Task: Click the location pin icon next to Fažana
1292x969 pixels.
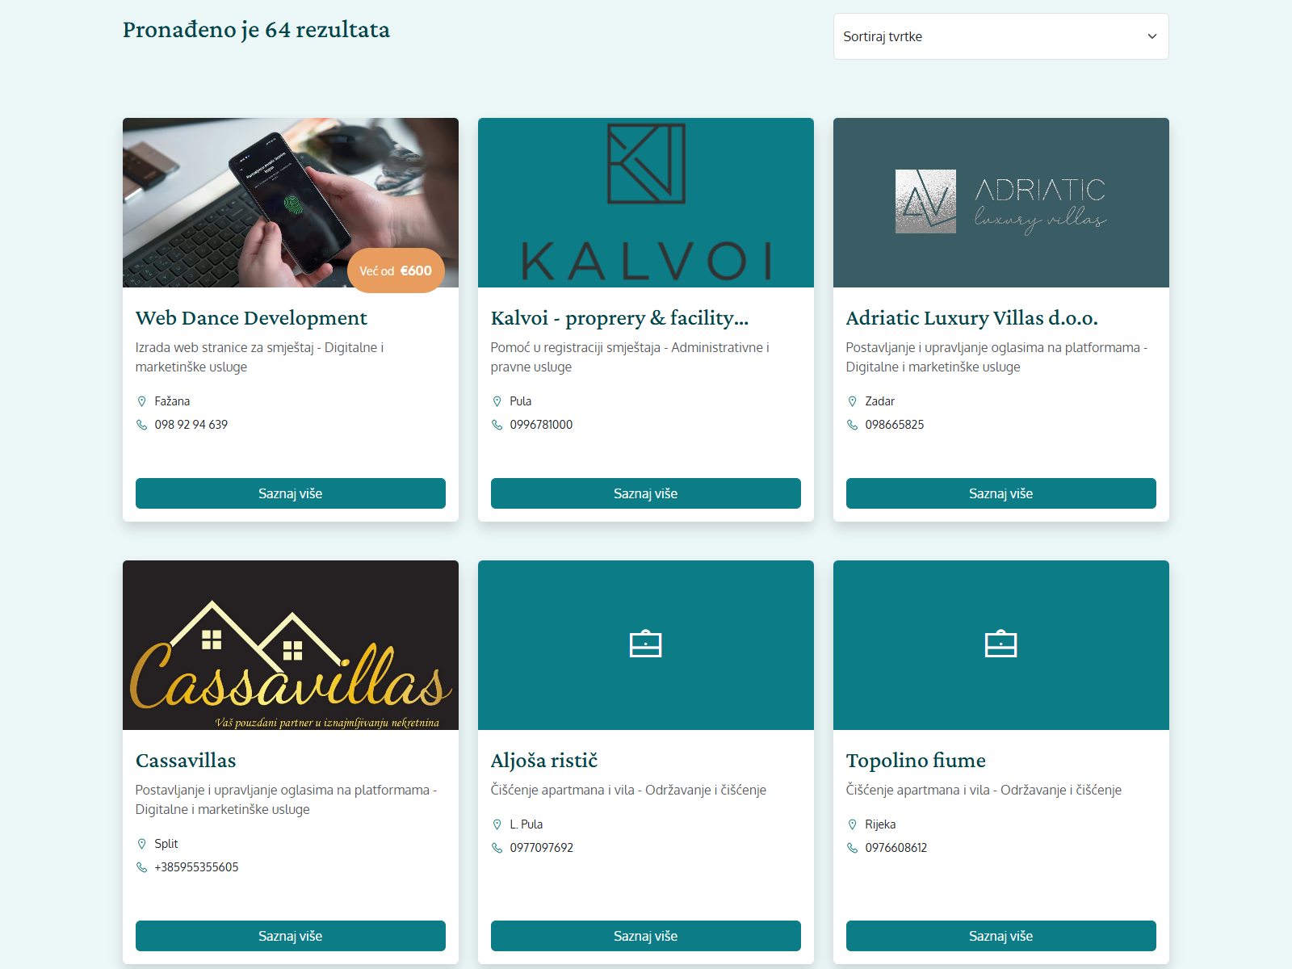Action: coord(142,401)
